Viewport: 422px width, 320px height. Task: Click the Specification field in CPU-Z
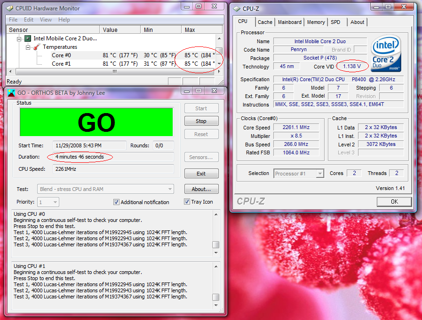339,79
